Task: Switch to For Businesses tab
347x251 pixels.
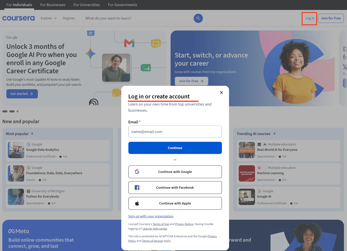Action: point(53,5)
